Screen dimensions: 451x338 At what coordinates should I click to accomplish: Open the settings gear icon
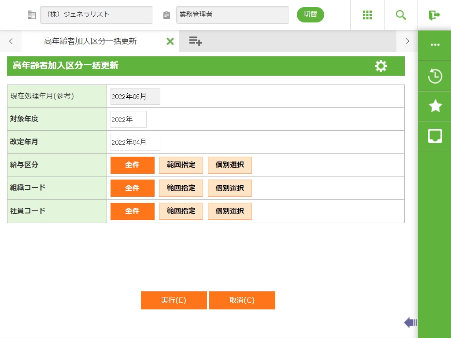point(381,66)
